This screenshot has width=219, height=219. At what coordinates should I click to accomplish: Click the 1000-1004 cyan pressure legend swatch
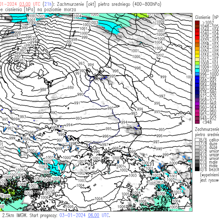coord(198,70)
